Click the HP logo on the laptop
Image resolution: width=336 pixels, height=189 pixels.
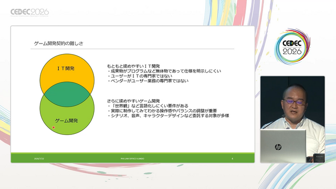[x=278, y=147]
